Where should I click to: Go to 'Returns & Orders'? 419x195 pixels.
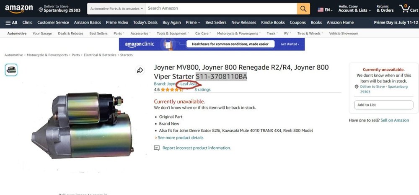[385, 8]
